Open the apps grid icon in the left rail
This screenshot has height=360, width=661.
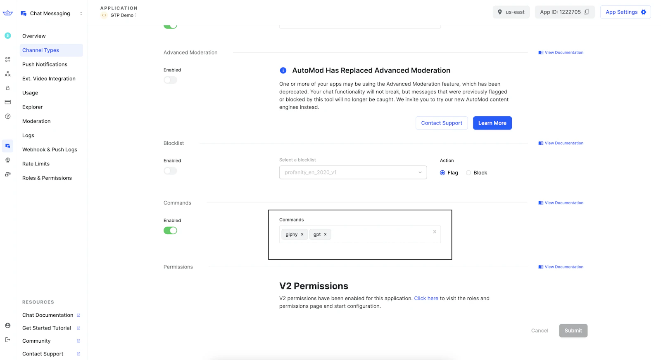click(7, 59)
